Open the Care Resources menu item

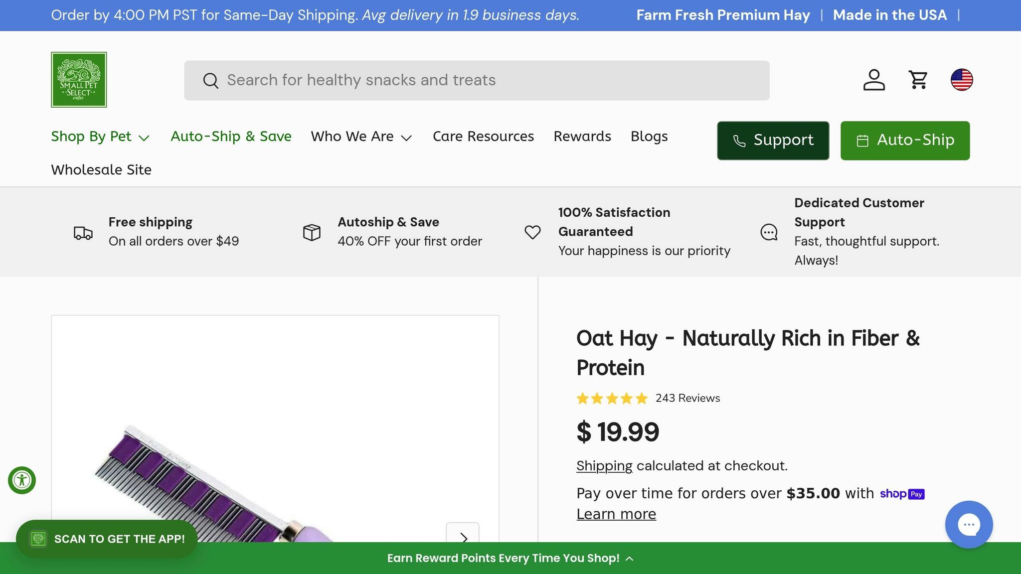pos(483,137)
